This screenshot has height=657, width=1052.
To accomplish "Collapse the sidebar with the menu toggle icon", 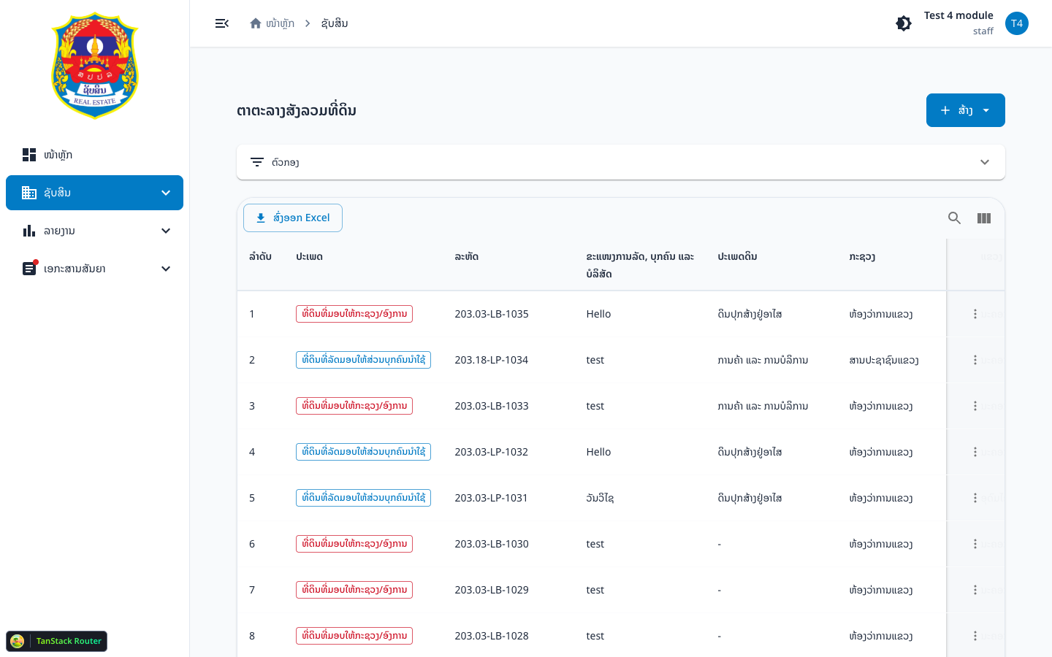I will [x=222, y=23].
